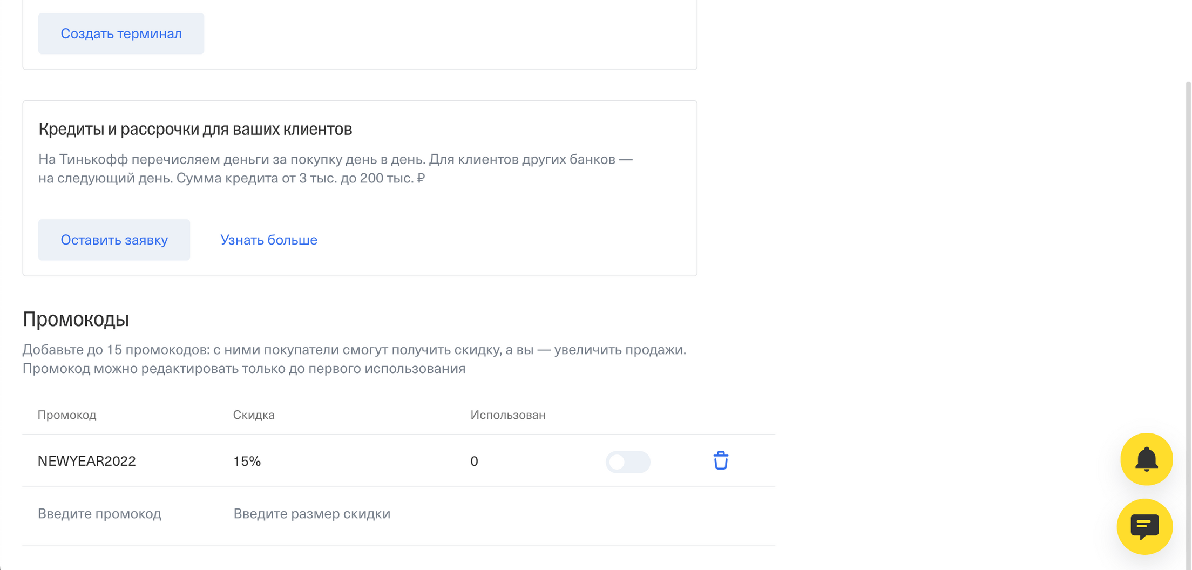Click the "Промокоды" section heading
The width and height of the screenshot is (1192, 570).
[76, 318]
